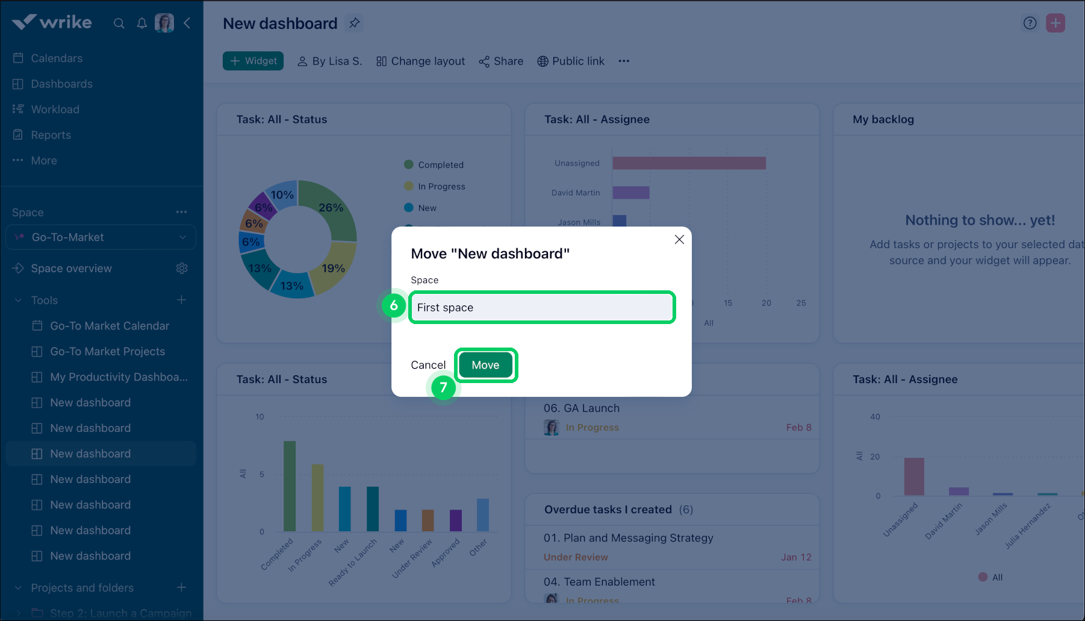The height and width of the screenshot is (621, 1085).
Task: Expand Projects and folders section
Action: [17, 587]
